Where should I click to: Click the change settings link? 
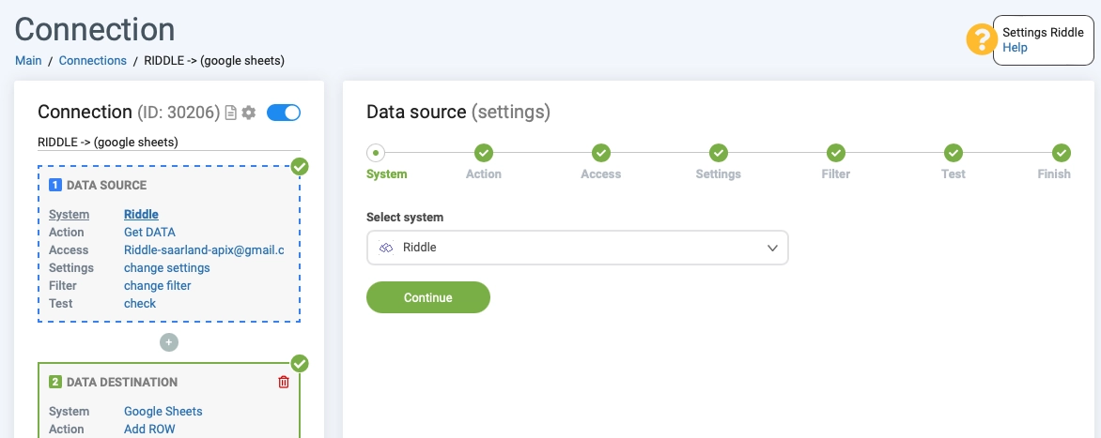pyautogui.click(x=167, y=267)
